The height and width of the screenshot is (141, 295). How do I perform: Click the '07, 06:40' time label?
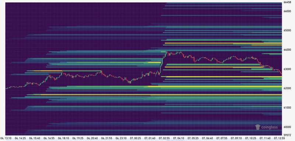[x=208, y=138]
